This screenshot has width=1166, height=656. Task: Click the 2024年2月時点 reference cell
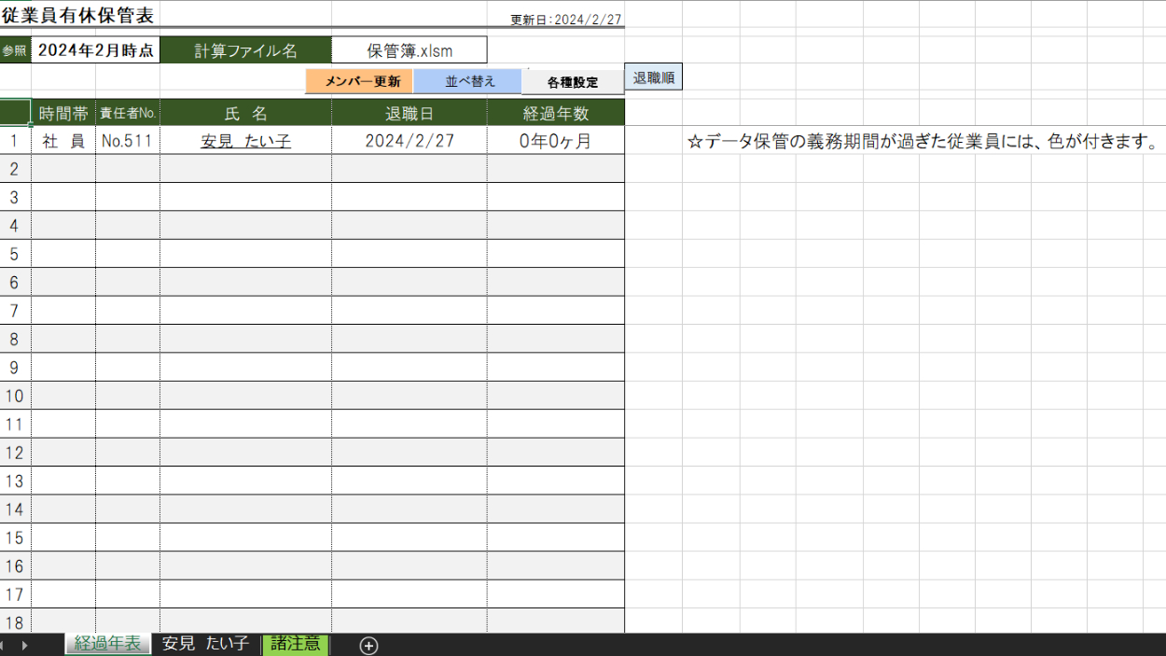(x=95, y=50)
